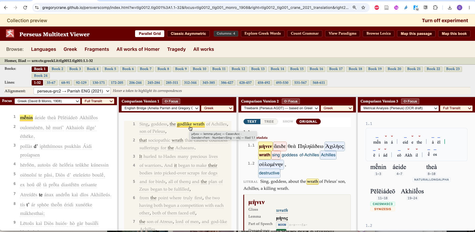Open All works of Homer link
Image resolution: width=475 pixels, height=232 pixels.
[138, 49]
